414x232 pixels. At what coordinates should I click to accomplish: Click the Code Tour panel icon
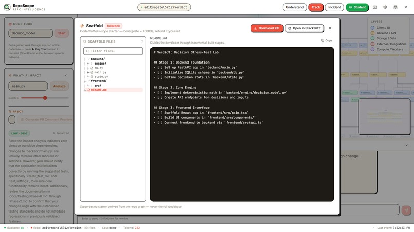click(10, 24)
